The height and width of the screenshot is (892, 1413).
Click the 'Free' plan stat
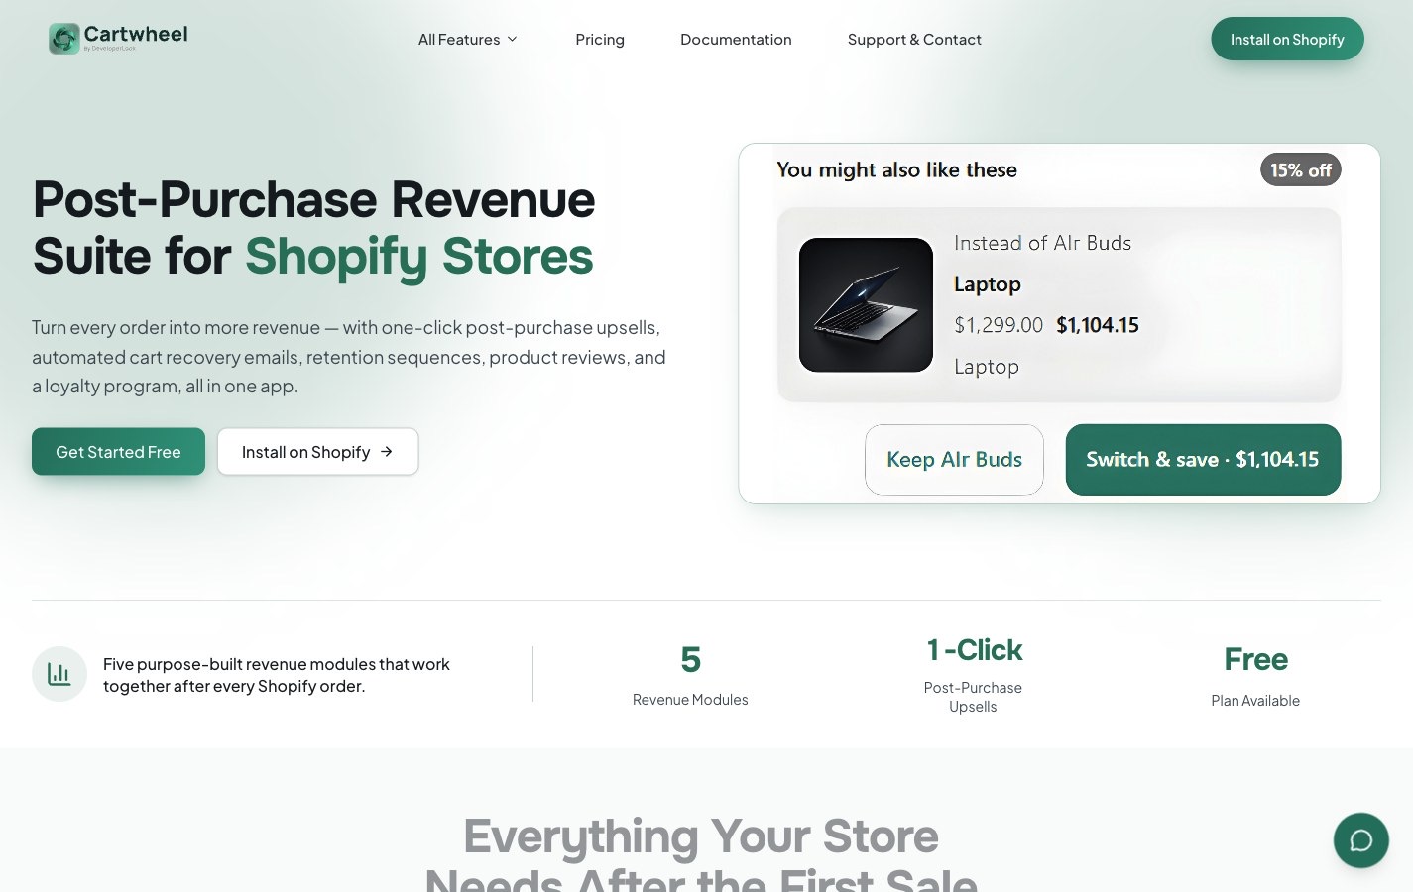tap(1255, 659)
